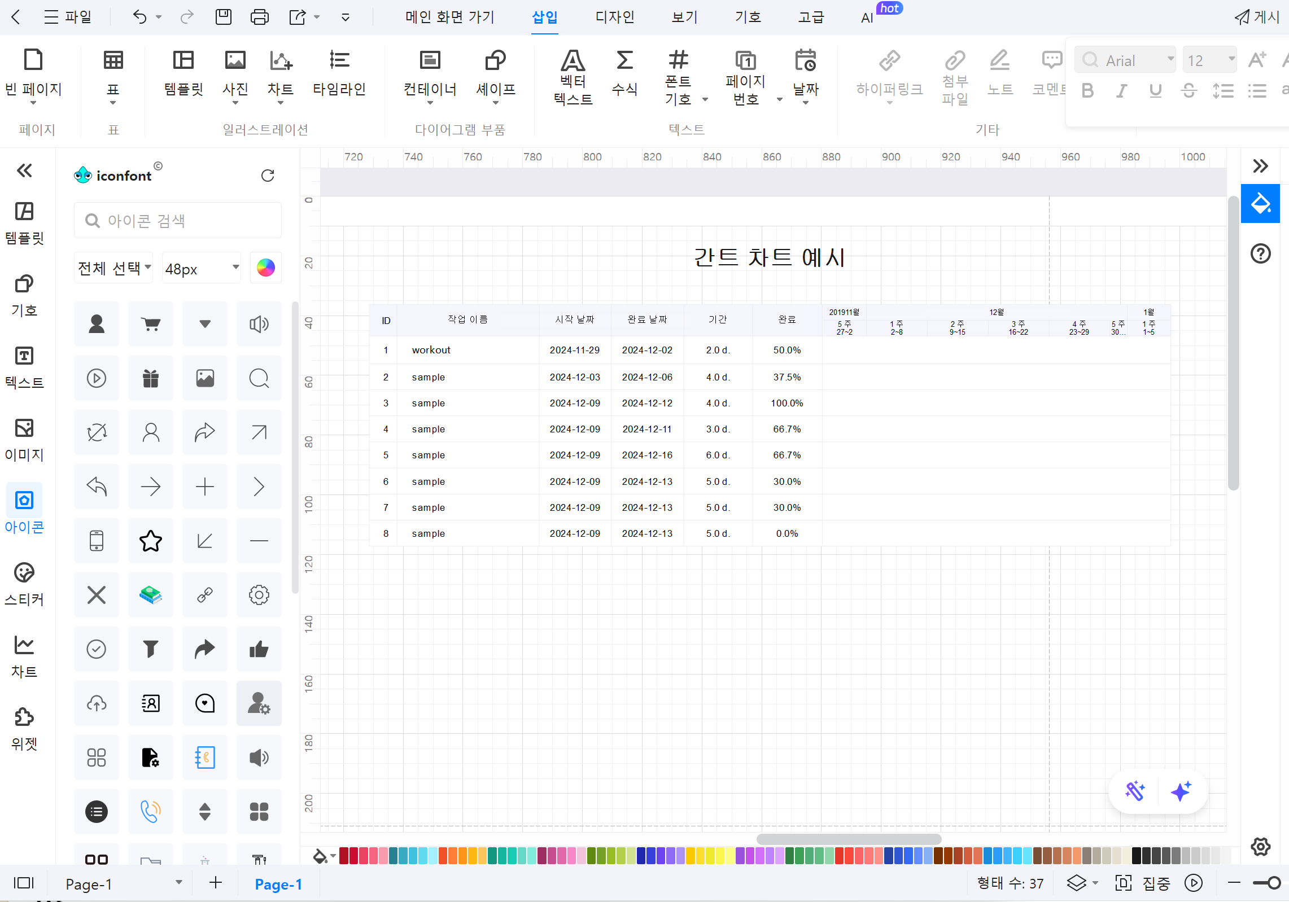The height and width of the screenshot is (902, 1289).
Task: Collapse the left sidebar panel
Action: (24, 170)
